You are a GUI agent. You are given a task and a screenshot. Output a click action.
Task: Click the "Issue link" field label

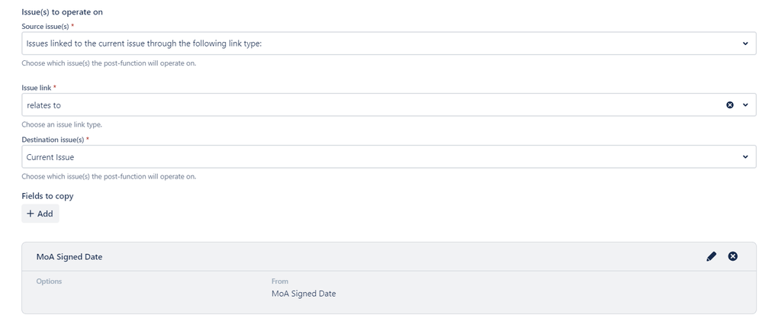point(37,88)
